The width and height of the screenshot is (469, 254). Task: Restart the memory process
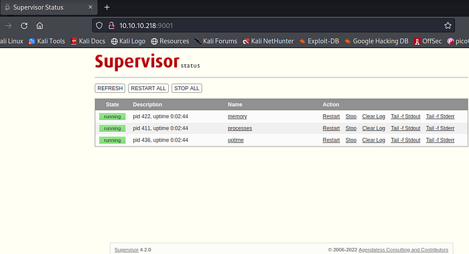(331, 116)
